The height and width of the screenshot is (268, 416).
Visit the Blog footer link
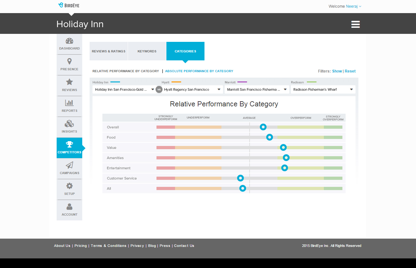152,246
